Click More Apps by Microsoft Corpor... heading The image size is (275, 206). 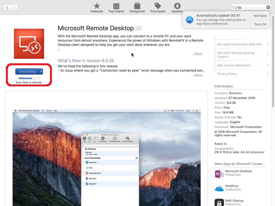pyautogui.click(x=240, y=164)
